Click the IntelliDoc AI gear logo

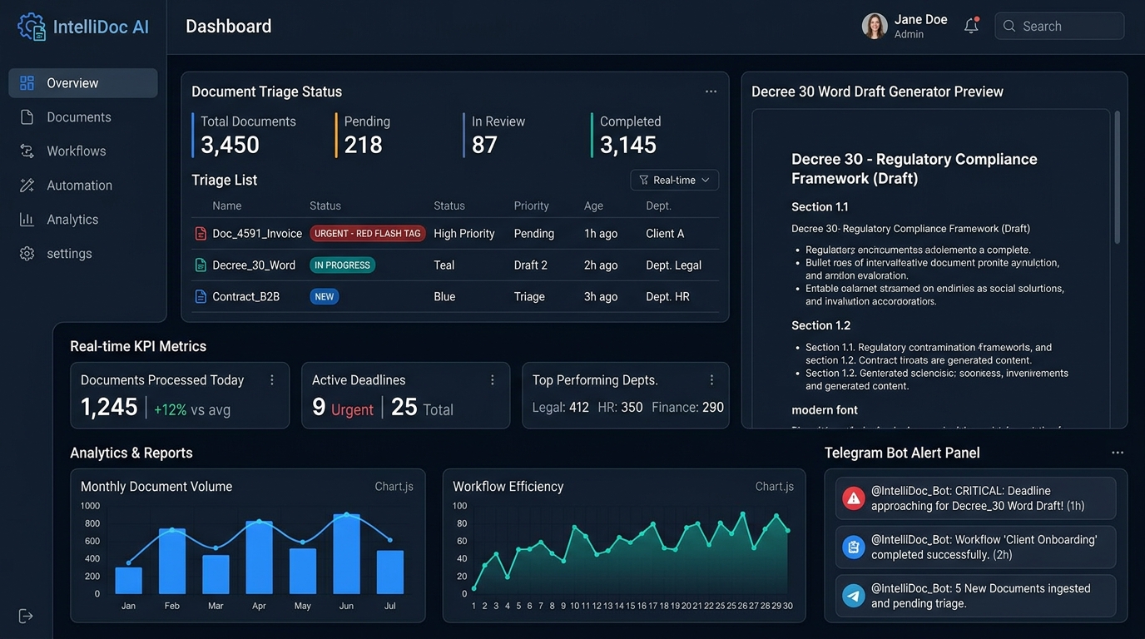32,27
